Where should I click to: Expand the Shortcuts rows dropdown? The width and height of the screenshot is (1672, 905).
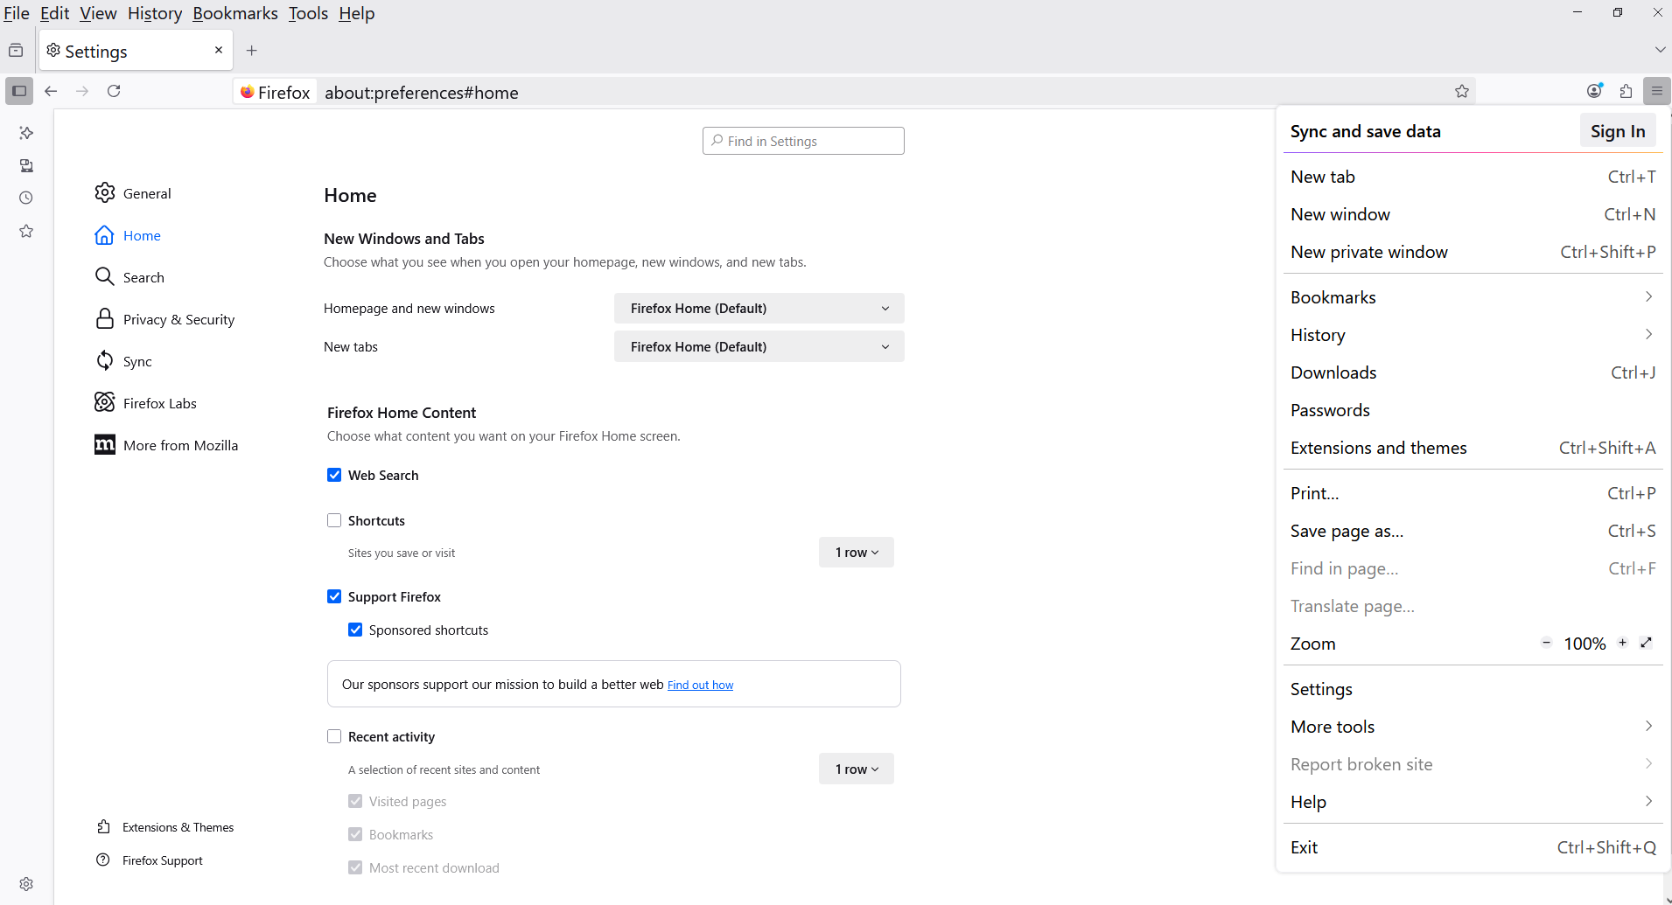click(856, 553)
